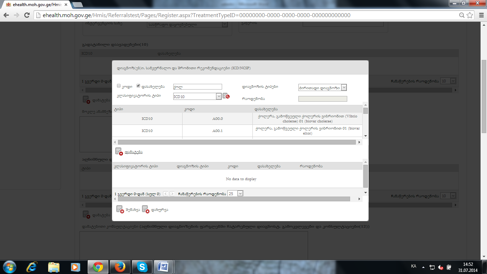Expand the ICD10 classifier type dropdown
This screenshot has height=274, width=487.
coord(219,96)
